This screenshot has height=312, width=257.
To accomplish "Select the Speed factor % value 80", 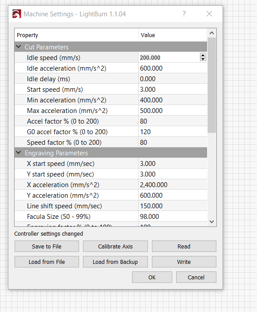I will coord(144,142).
